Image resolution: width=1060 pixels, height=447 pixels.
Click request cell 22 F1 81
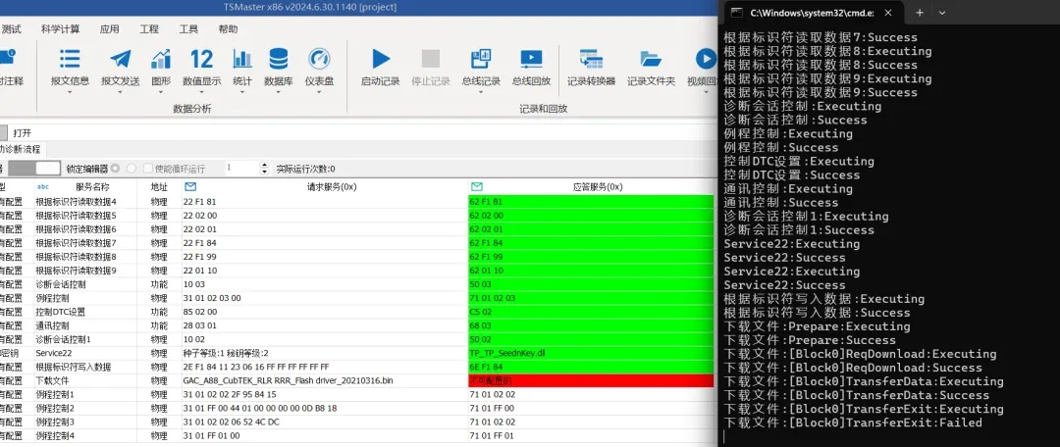[x=200, y=201]
